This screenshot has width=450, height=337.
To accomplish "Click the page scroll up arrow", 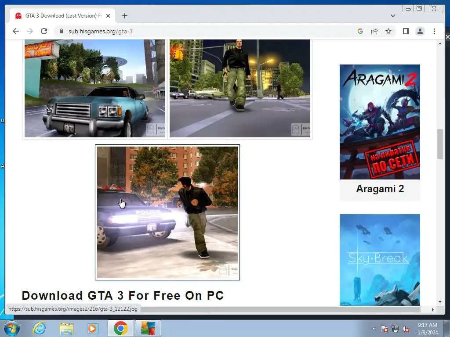I will [x=440, y=43].
